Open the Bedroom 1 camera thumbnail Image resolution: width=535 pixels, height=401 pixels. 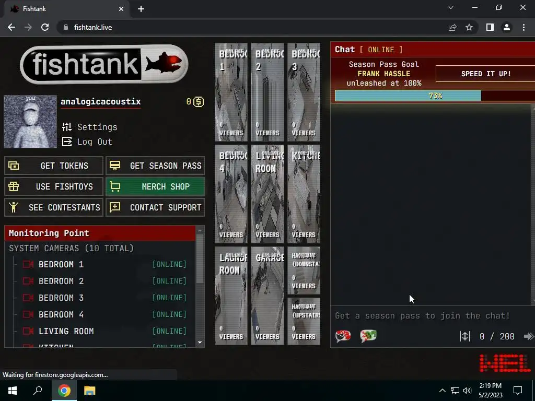click(x=231, y=92)
